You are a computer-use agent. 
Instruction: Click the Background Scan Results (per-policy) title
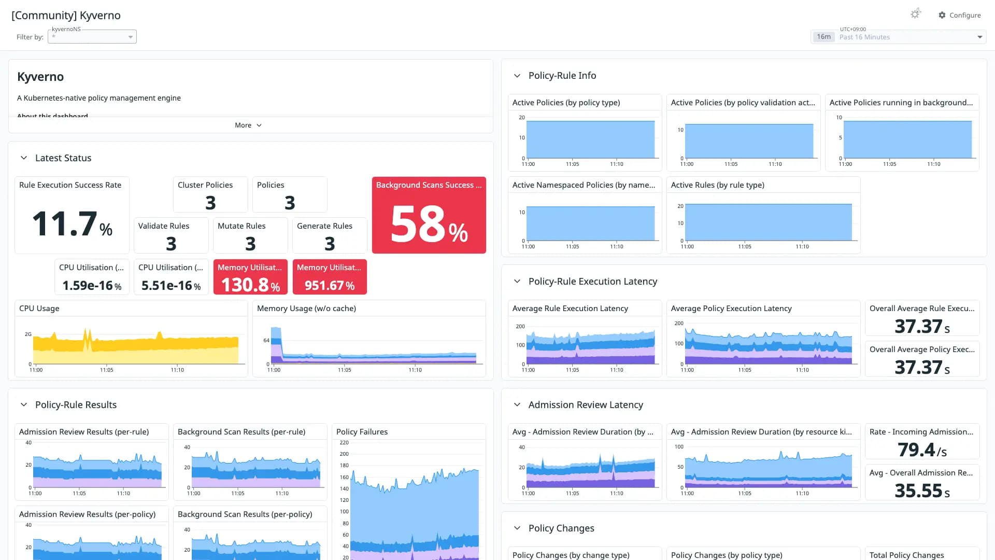click(x=245, y=514)
